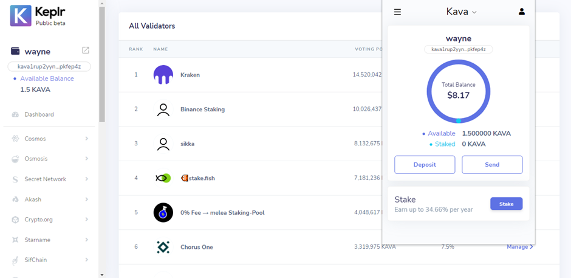Click the 1.5 KAVA sidebar balance
The image size is (571, 278).
pos(35,90)
